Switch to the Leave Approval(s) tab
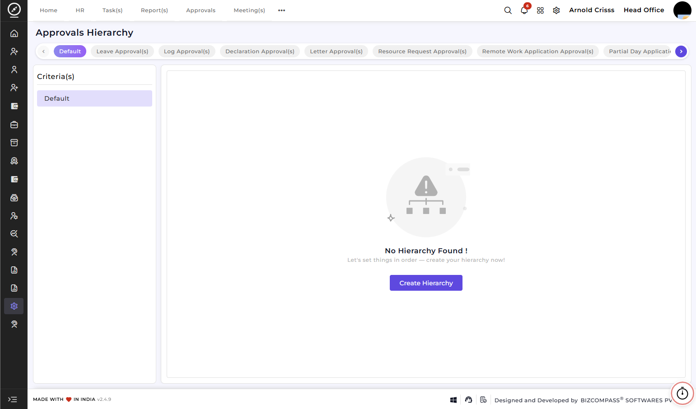Screen dimensions: 696x409 122,51
